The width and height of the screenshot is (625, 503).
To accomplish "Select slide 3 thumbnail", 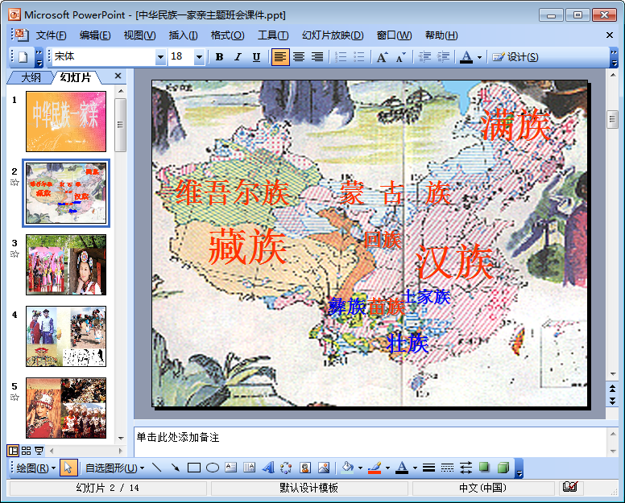I will (66, 265).
